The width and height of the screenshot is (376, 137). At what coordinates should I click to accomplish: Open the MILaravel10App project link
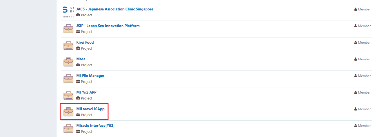[90, 109]
